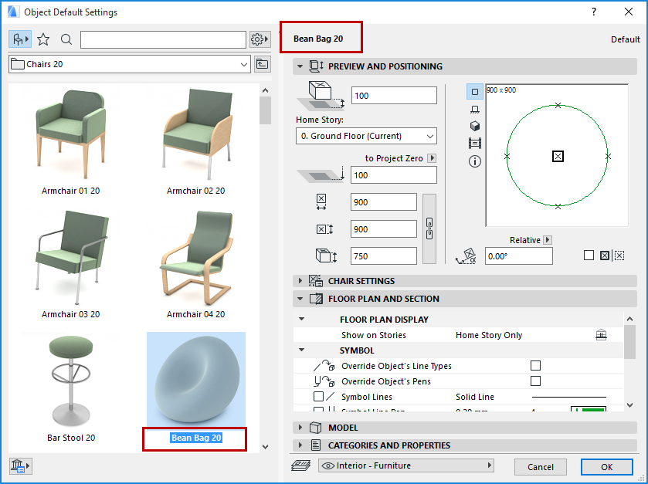Select the Armchair 02 20 thumbnail
The width and height of the screenshot is (648, 484).
click(196, 134)
